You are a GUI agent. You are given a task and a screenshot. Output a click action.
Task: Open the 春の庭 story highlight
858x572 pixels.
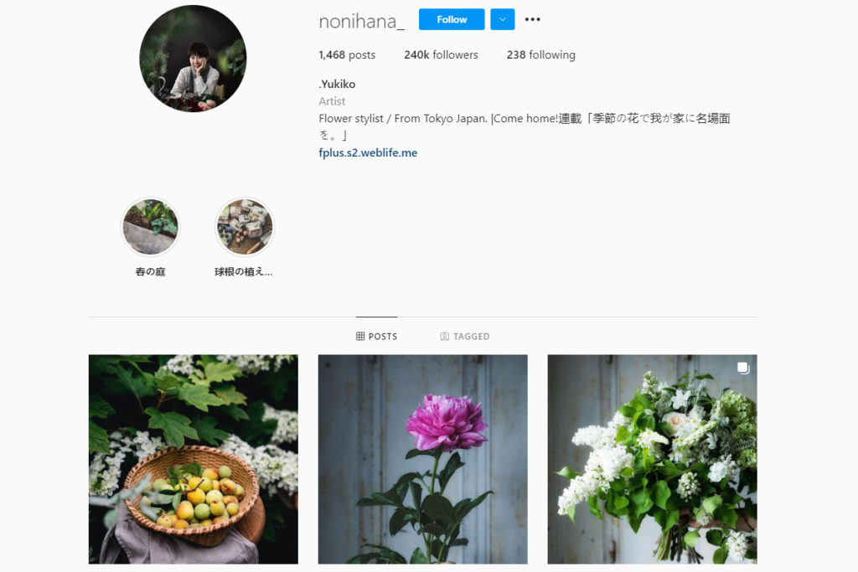click(x=150, y=226)
